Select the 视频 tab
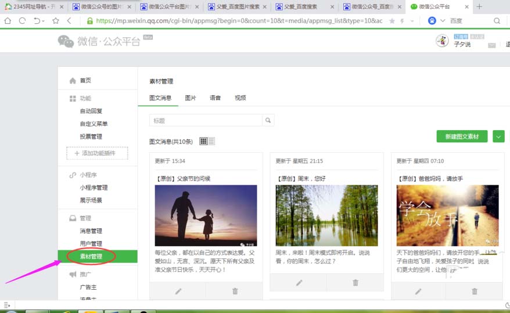Viewport: 510px width, 313px height. click(x=240, y=98)
